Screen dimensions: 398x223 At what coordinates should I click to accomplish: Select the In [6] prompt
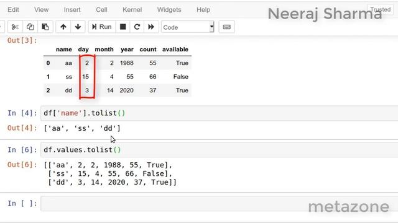pos(22,150)
